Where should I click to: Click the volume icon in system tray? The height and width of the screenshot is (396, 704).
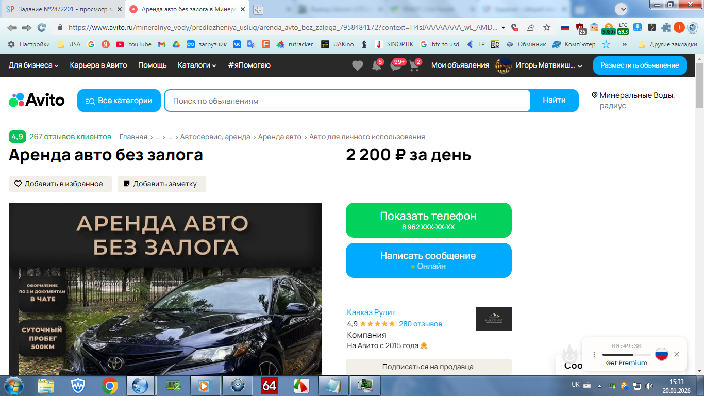[x=649, y=386]
